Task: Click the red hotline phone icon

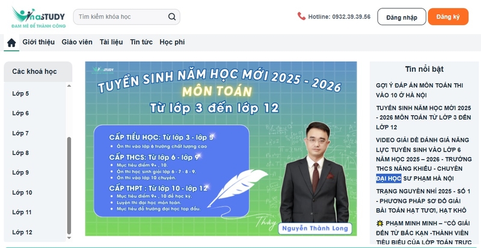Action: (302, 16)
